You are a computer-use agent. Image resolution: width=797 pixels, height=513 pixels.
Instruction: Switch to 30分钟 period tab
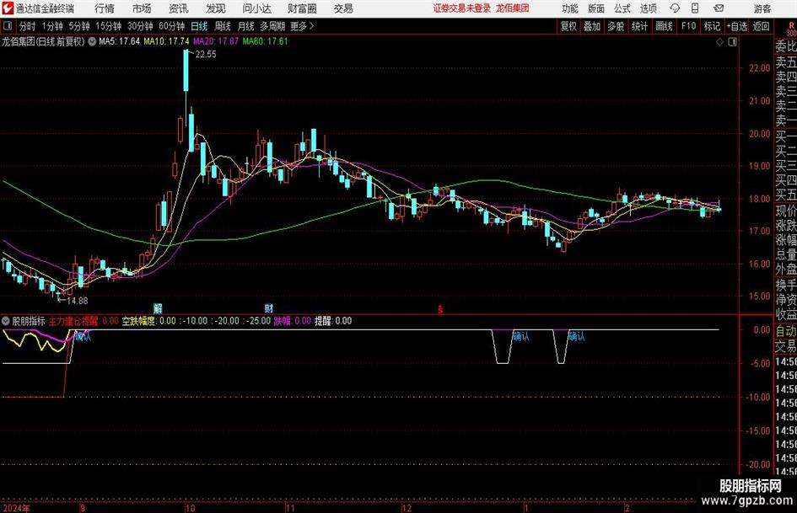(140, 26)
